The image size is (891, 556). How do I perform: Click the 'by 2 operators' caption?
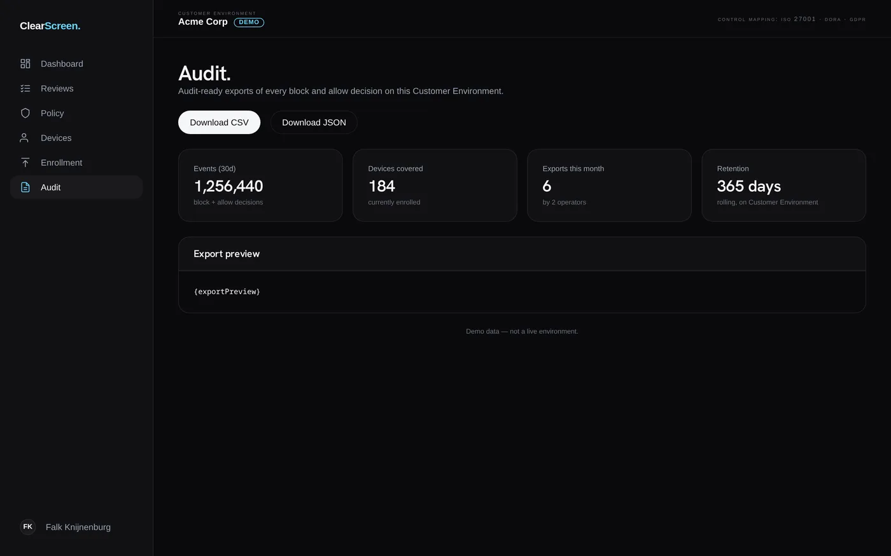[565, 202]
